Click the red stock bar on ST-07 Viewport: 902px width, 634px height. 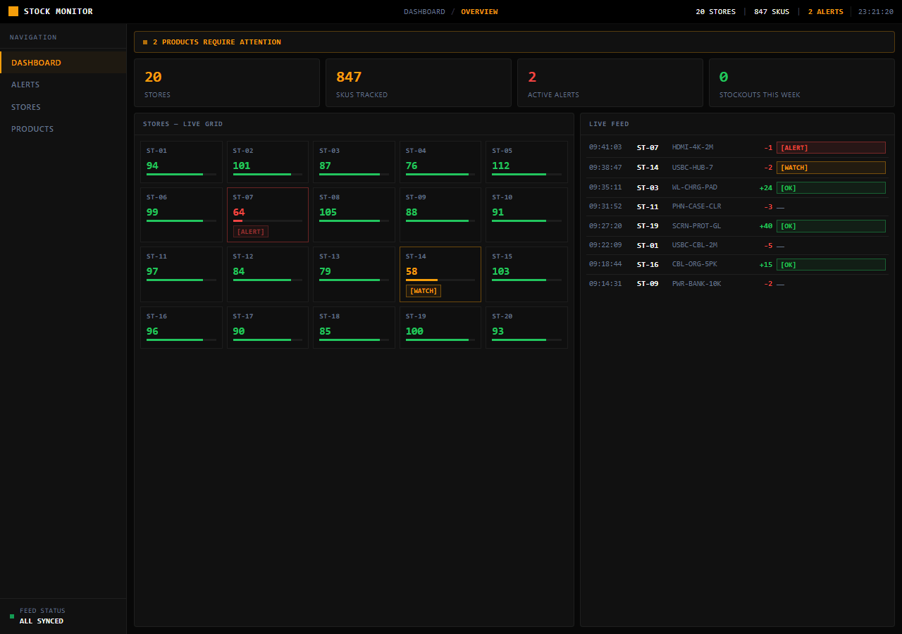[x=237, y=220]
